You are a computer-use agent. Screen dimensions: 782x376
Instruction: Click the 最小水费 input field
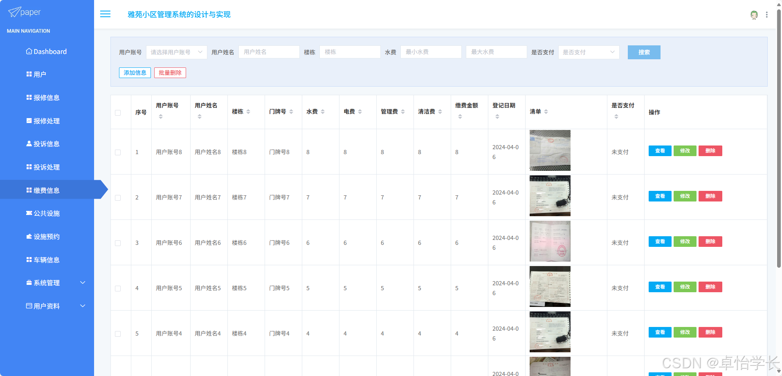(431, 52)
